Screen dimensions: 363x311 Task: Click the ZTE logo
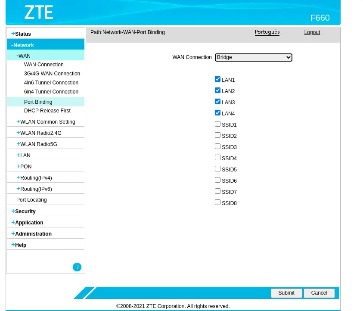[39, 12]
